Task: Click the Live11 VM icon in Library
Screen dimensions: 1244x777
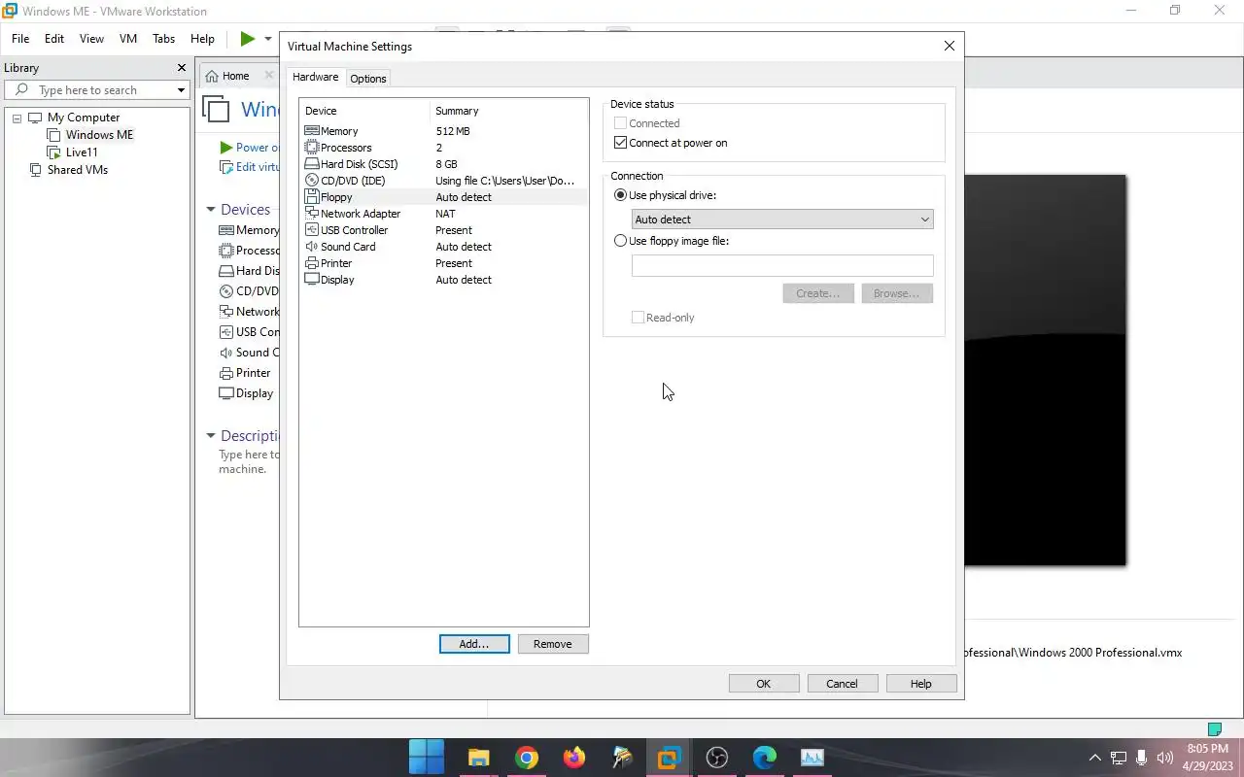Action: point(54,152)
